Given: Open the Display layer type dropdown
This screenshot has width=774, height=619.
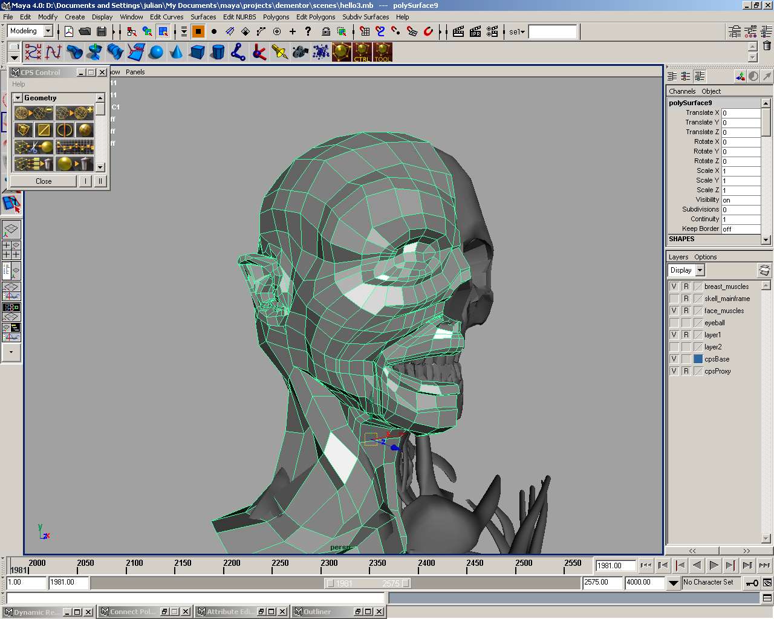Looking at the screenshot, I should coord(700,270).
